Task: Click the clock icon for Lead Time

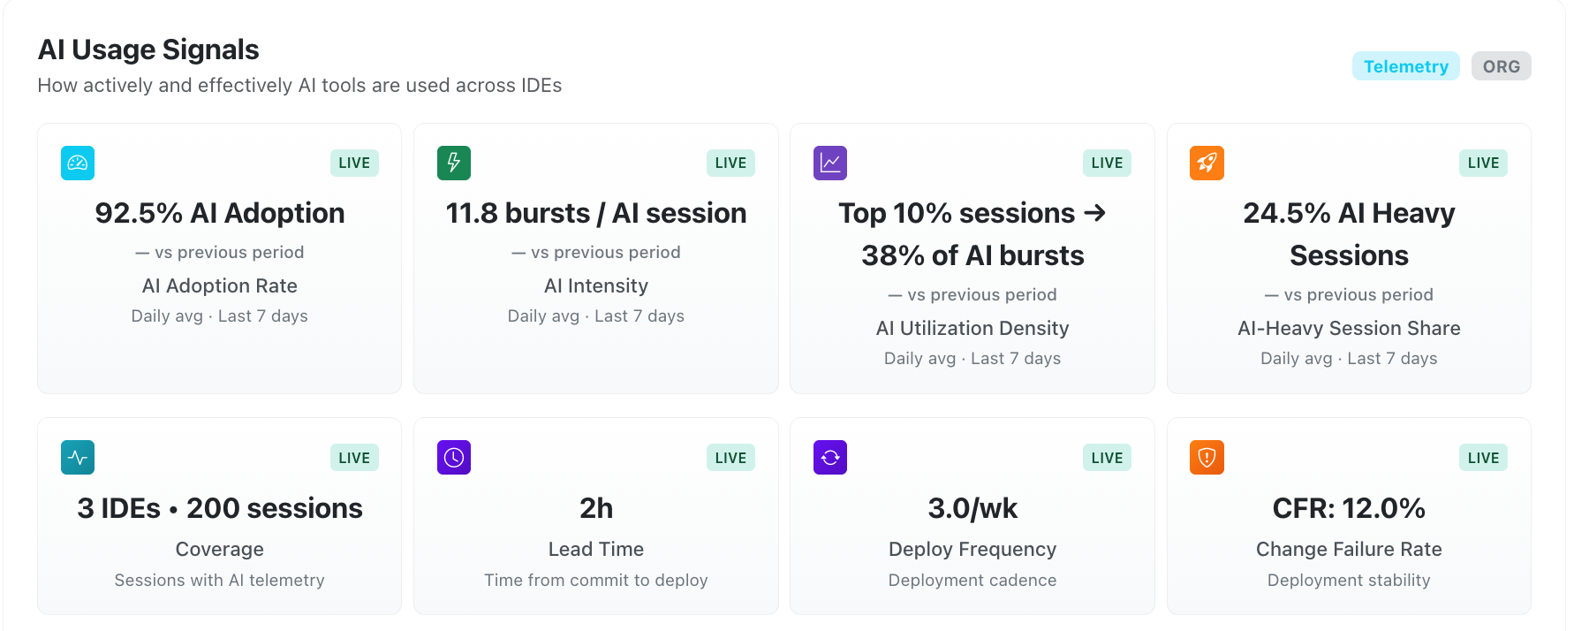Action: [x=454, y=457]
